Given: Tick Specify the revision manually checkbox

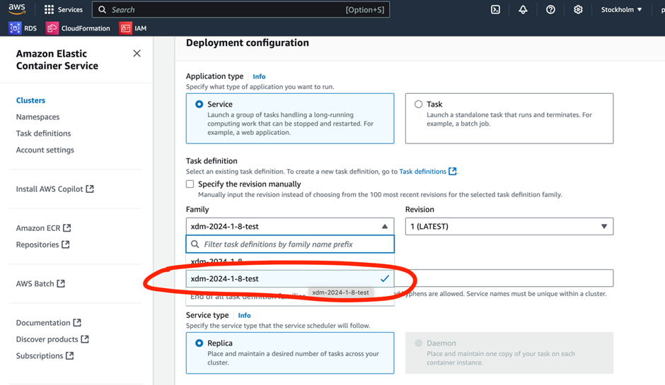Looking at the screenshot, I should pos(190,184).
